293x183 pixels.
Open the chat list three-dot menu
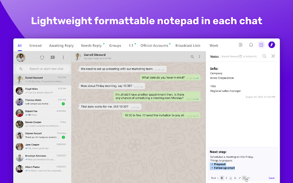pos(63,58)
